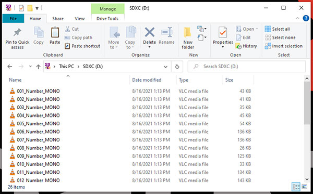The width and height of the screenshot is (313, 194).
Task: Click the Rename icon
Action: click(167, 32)
